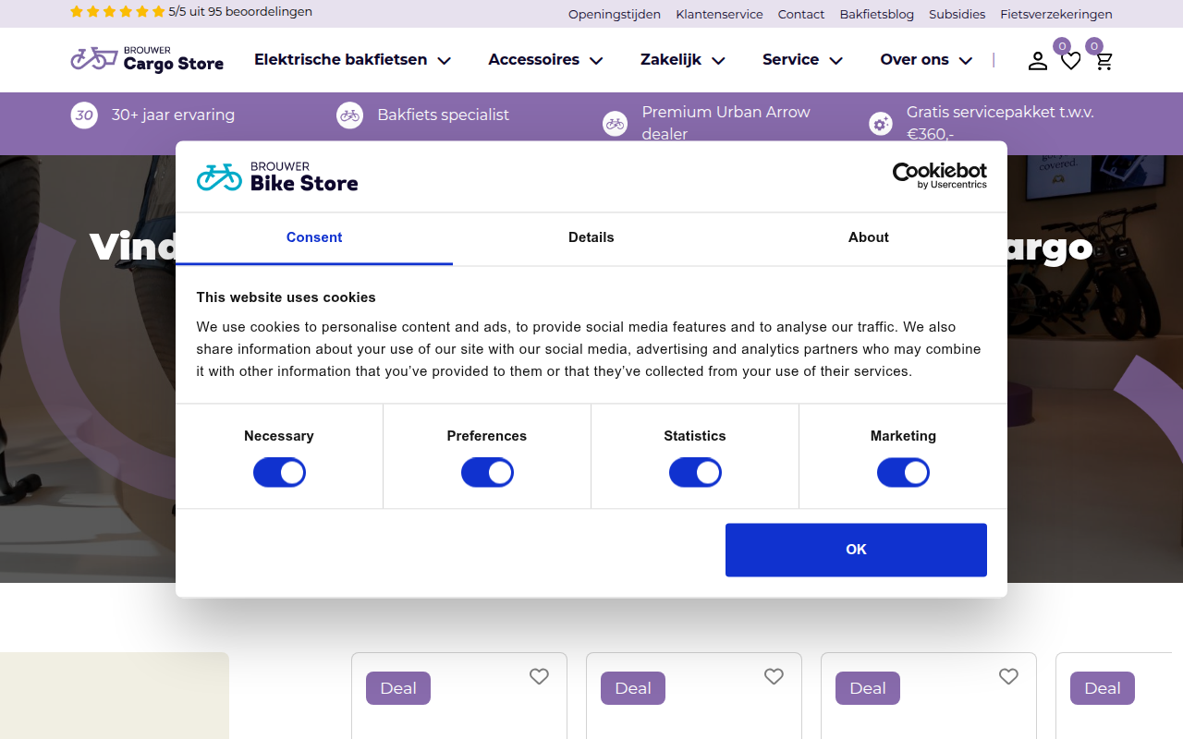Click the 5/5 uit 95 beoordelingen text
The width and height of the screenshot is (1183, 739).
tap(240, 12)
